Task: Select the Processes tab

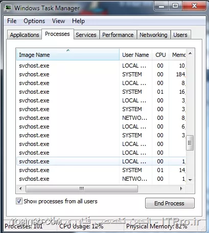Action: click(x=57, y=34)
